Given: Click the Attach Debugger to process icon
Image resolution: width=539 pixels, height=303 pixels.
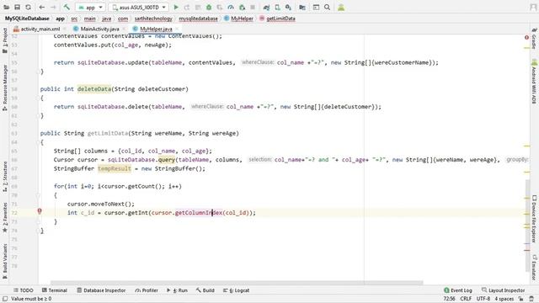Looking at the screenshot, I should (x=242, y=8).
